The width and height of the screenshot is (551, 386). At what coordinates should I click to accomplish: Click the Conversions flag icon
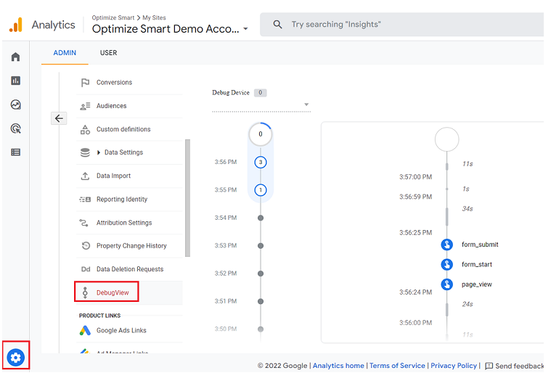(x=85, y=83)
